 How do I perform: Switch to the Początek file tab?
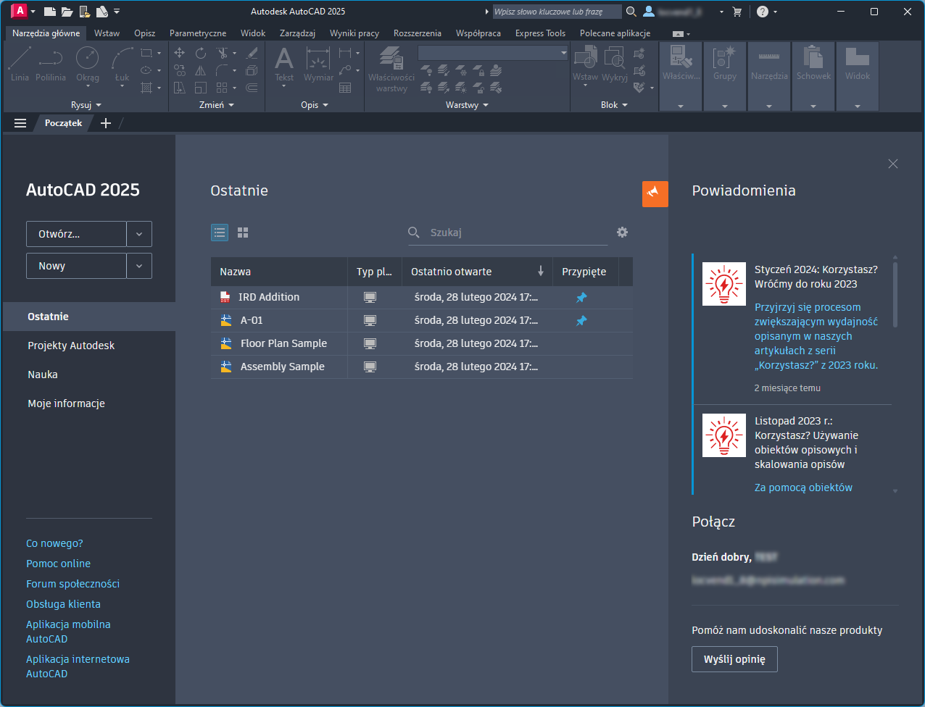coord(63,123)
